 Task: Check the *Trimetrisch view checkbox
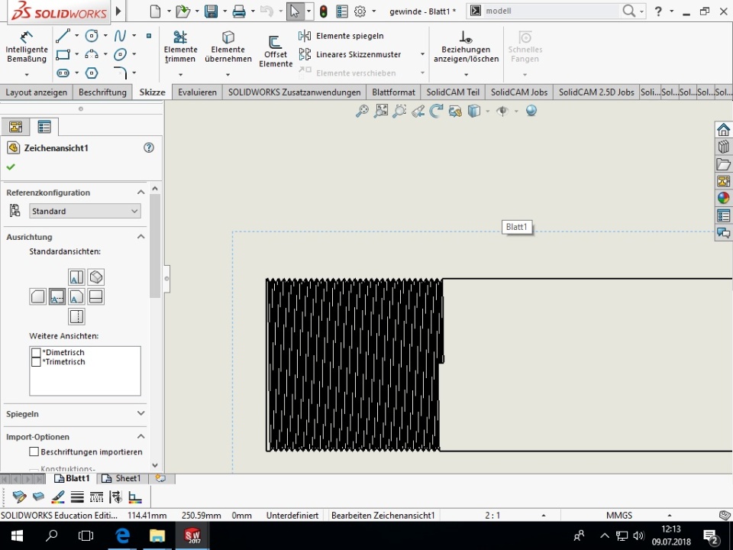point(36,362)
